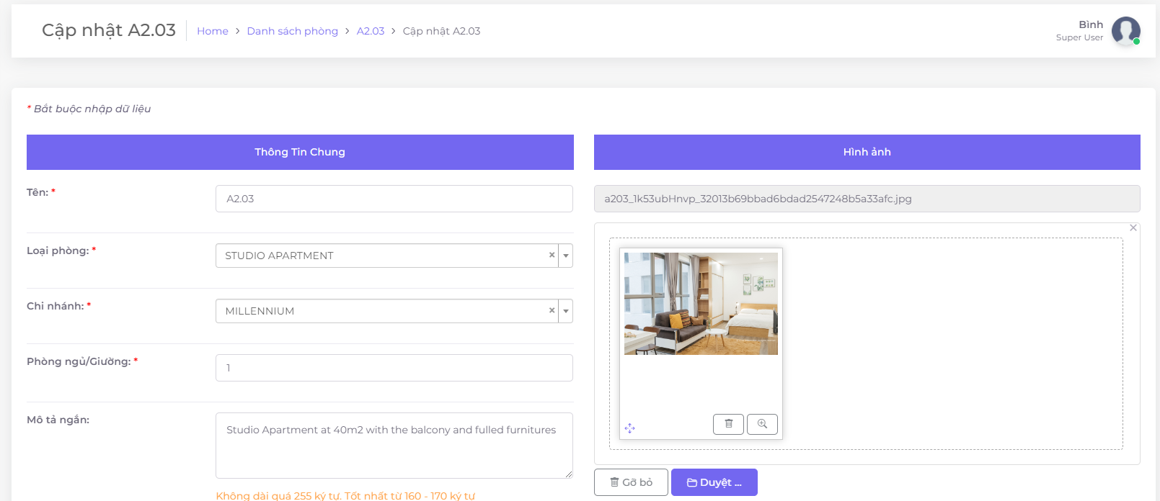Click the move handle icon on thumbnail
Image resolution: width=1160 pixels, height=501 pixels.
click(x=629, y=428)
